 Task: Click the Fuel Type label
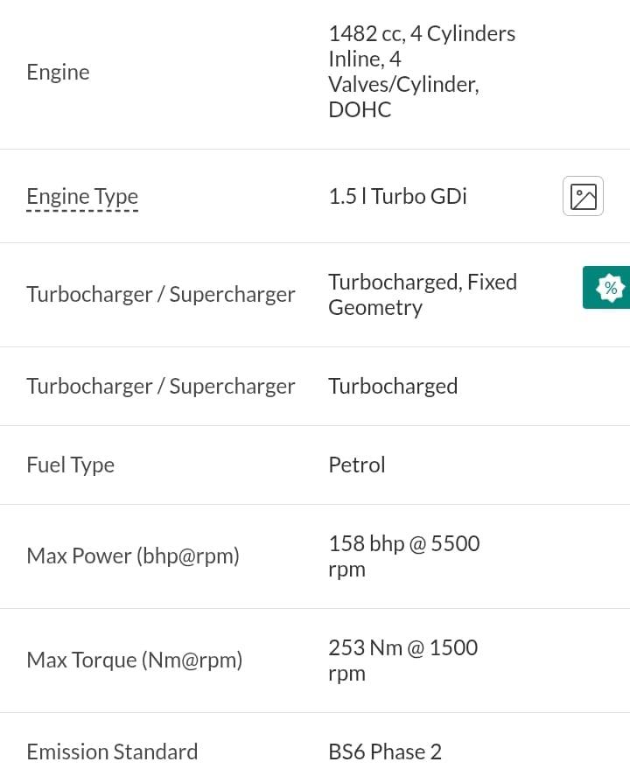point(71,465)
